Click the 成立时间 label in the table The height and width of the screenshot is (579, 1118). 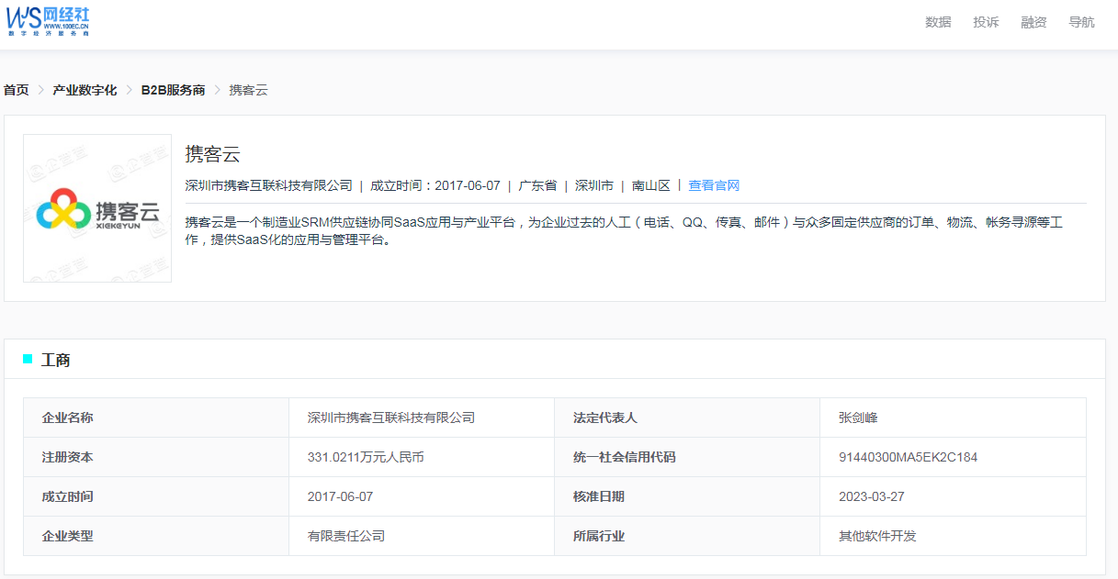[x=156, y=496]
